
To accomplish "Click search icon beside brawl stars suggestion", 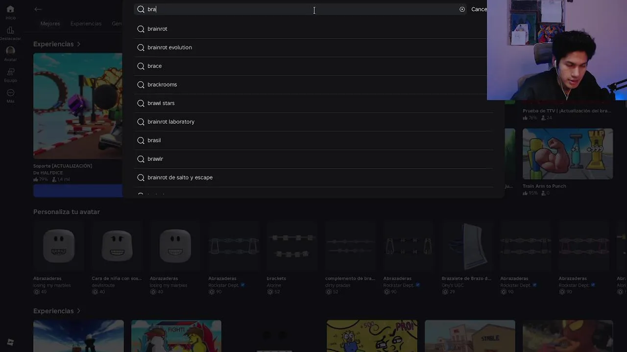I will [x=141, y=103].
